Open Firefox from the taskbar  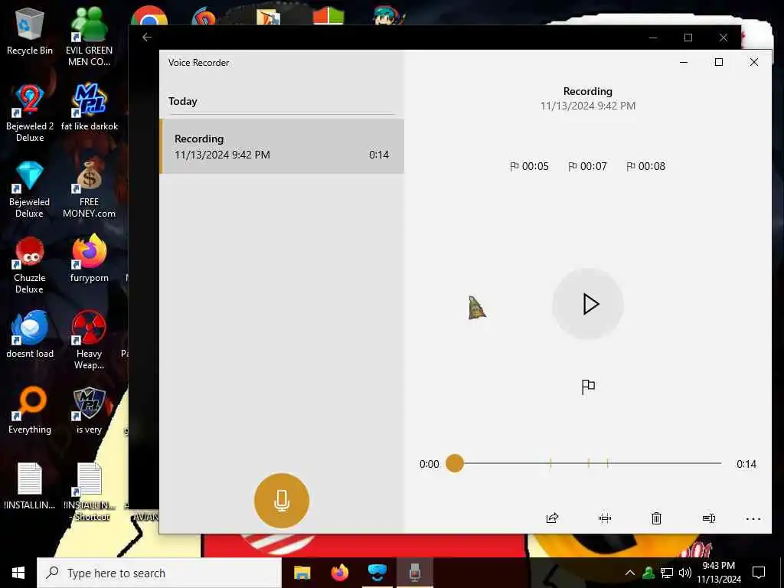[x=340, y=573]
